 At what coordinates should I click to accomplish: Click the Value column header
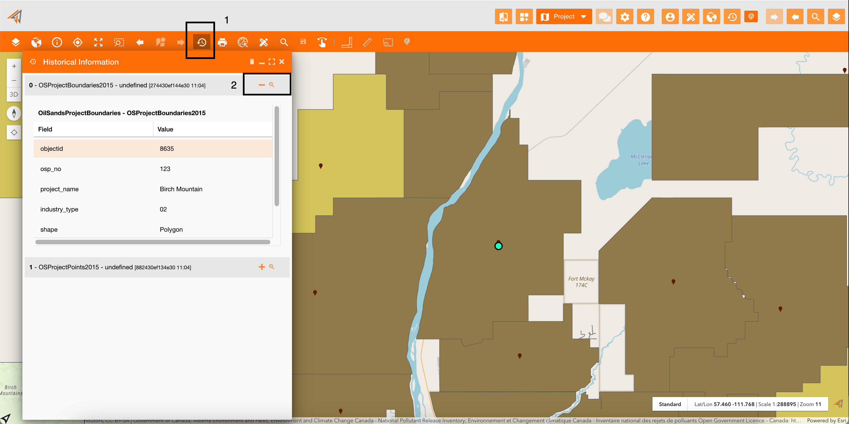pos(213,129)
